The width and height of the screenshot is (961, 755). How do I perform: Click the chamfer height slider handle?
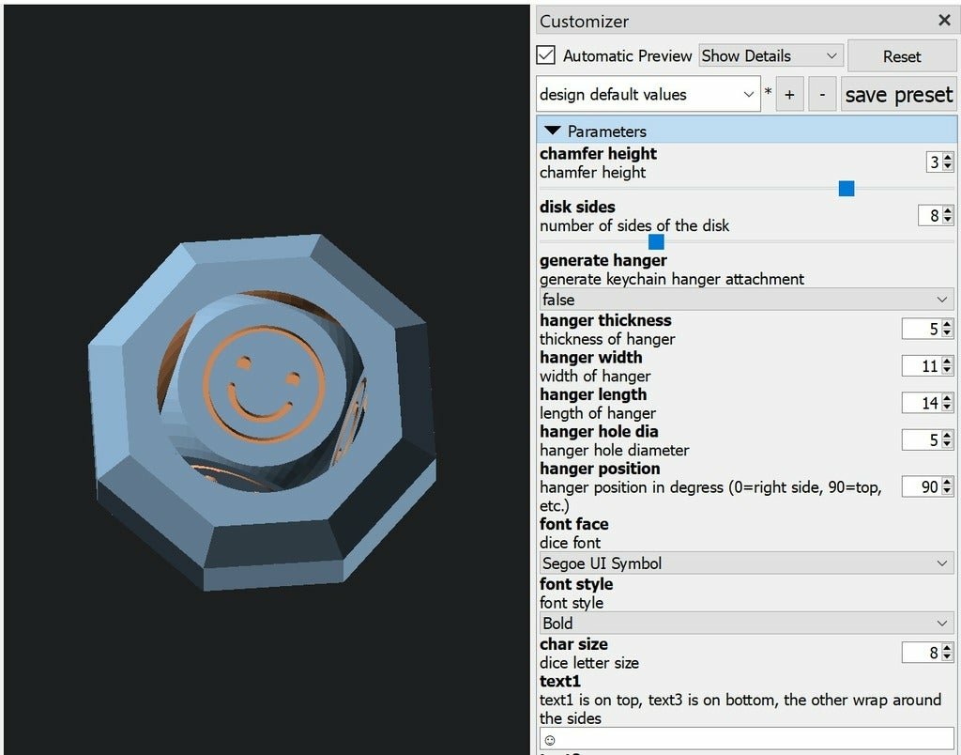847,189
